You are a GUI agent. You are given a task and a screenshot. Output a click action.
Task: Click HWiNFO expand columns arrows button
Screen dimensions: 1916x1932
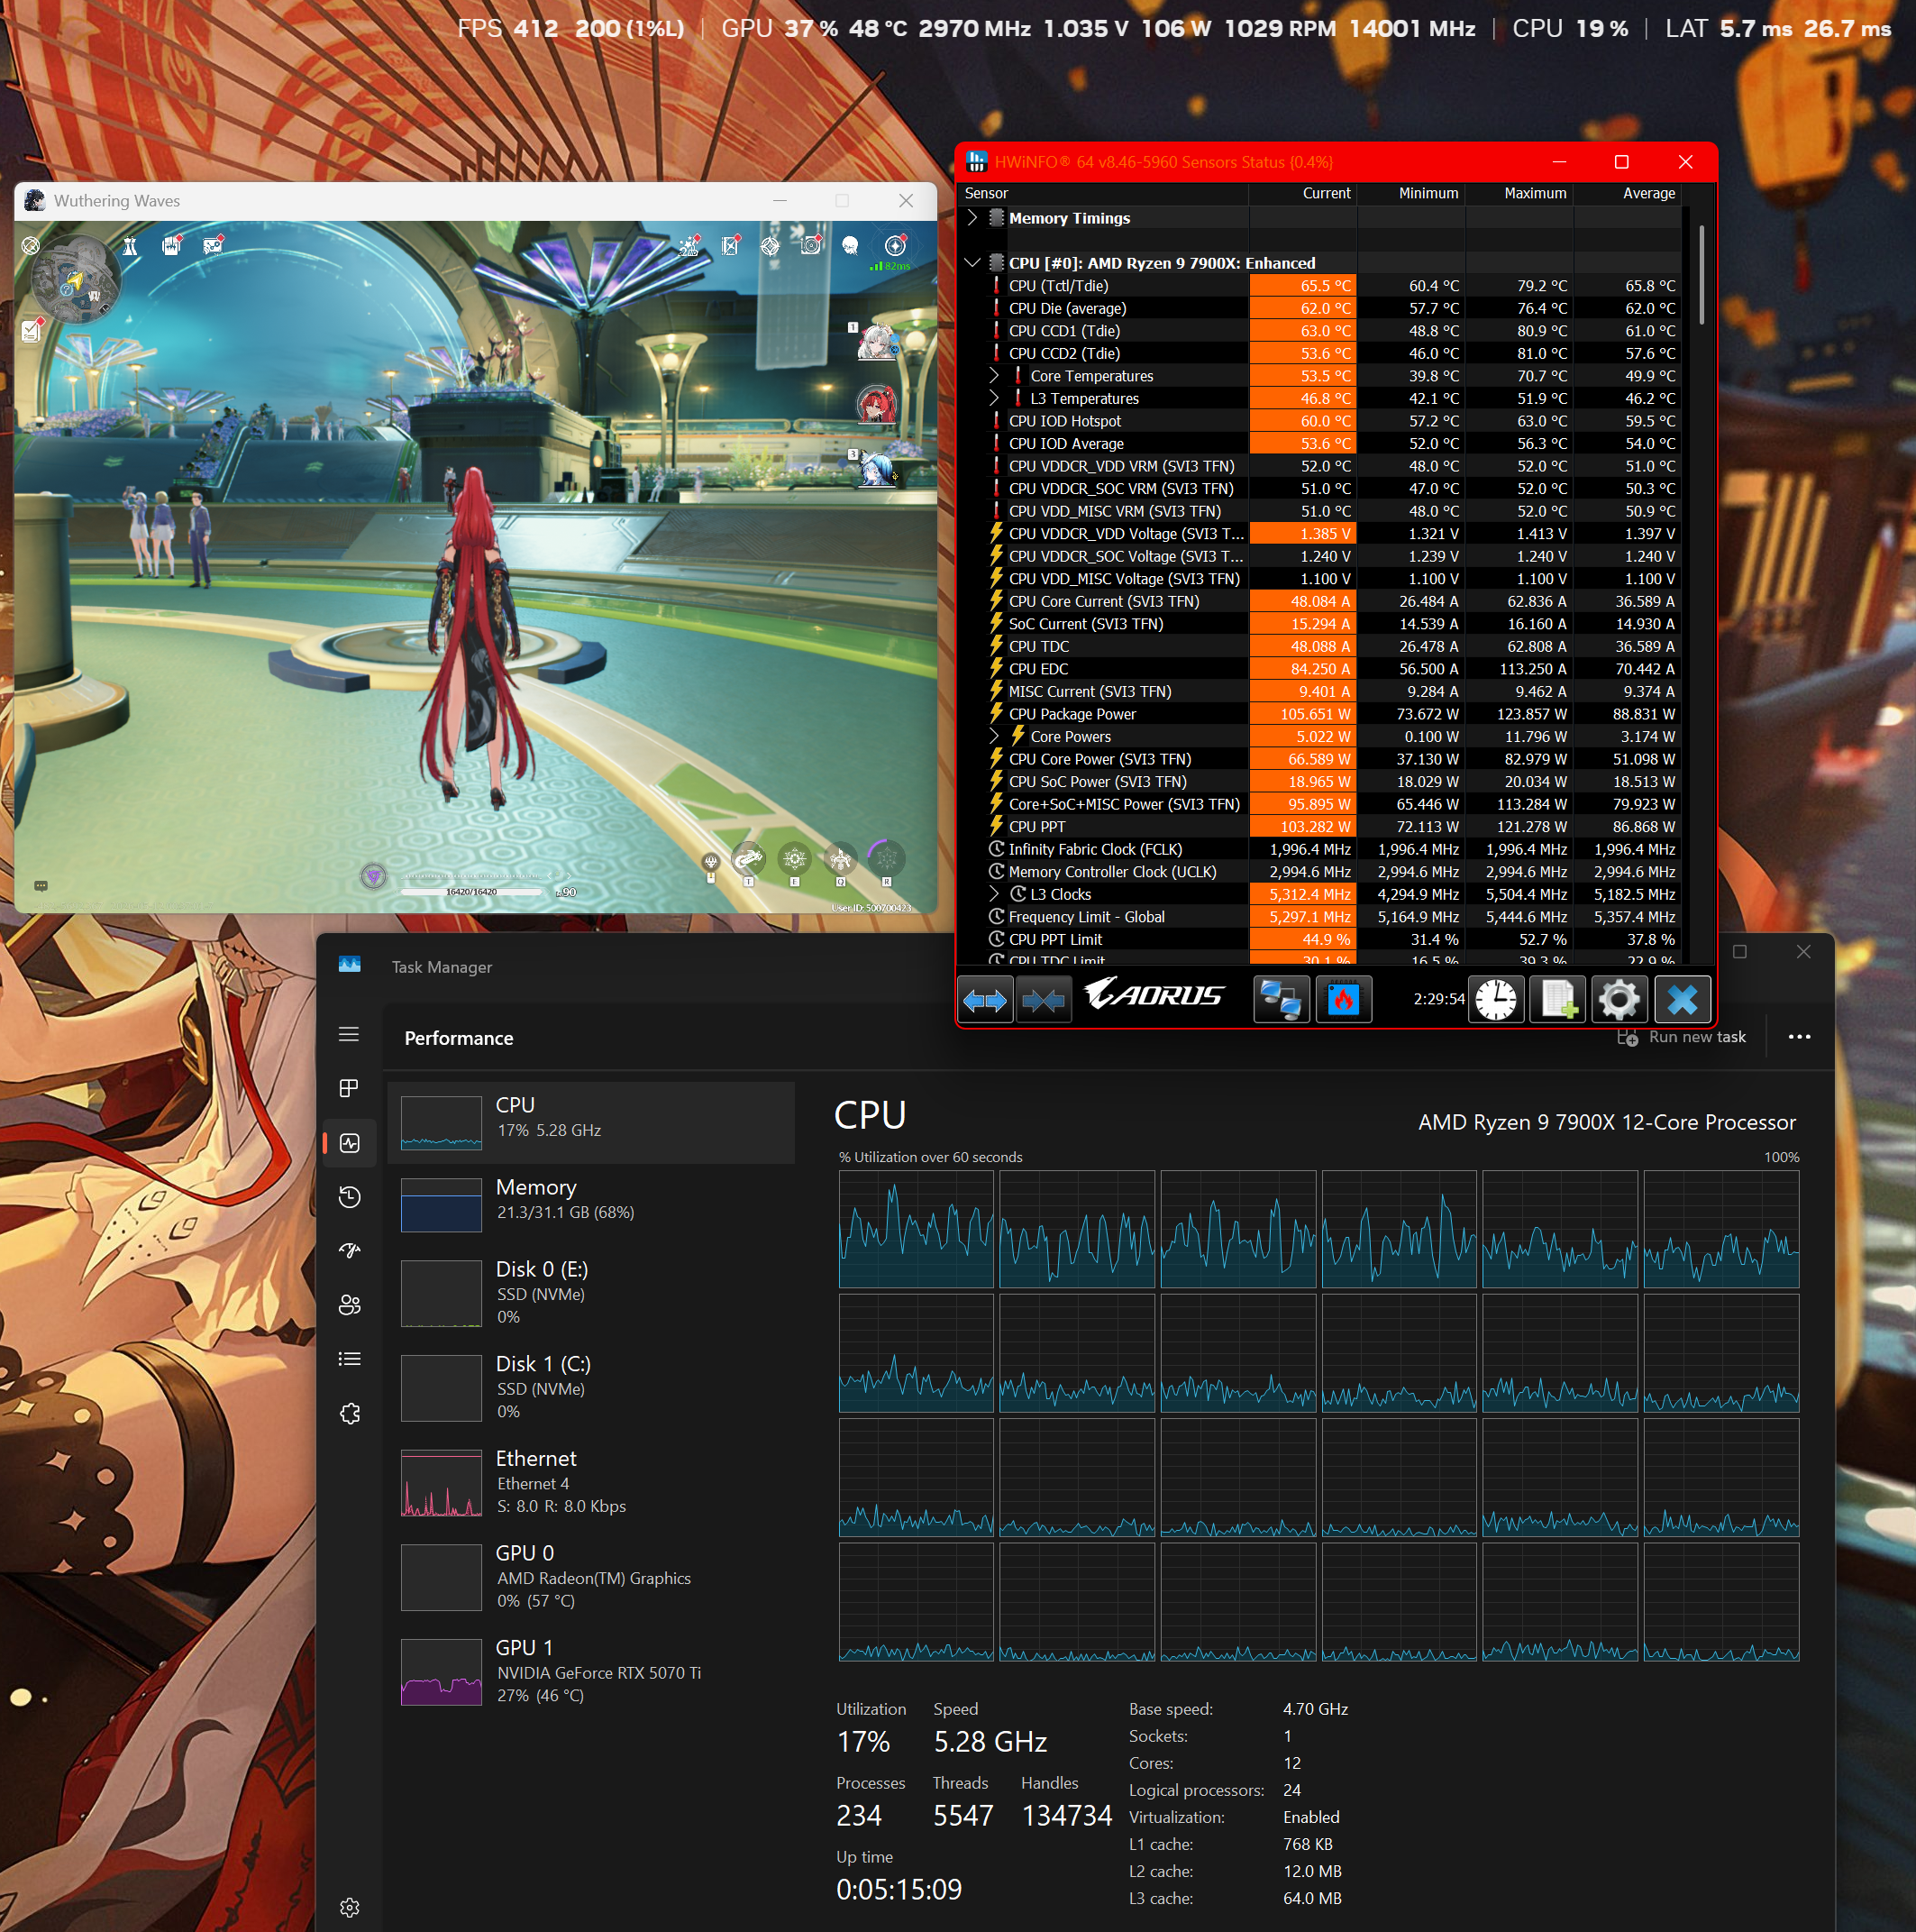pyautogui.click(x=984, y=1000)
